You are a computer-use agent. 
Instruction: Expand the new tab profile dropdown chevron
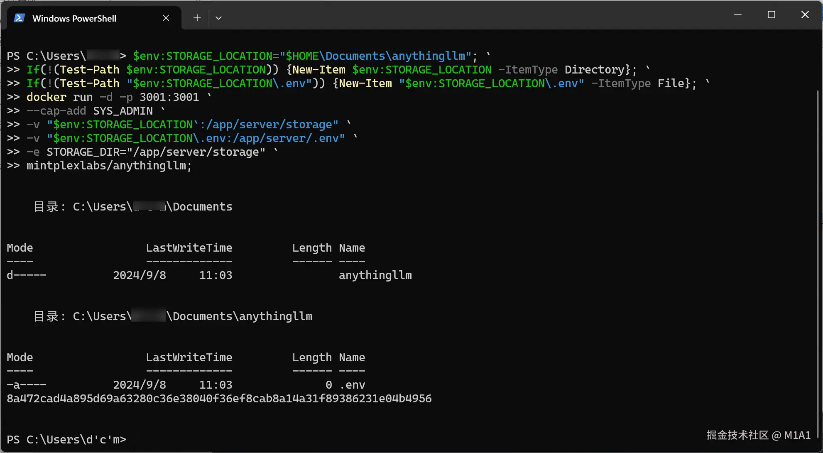(x=218, y=18)
